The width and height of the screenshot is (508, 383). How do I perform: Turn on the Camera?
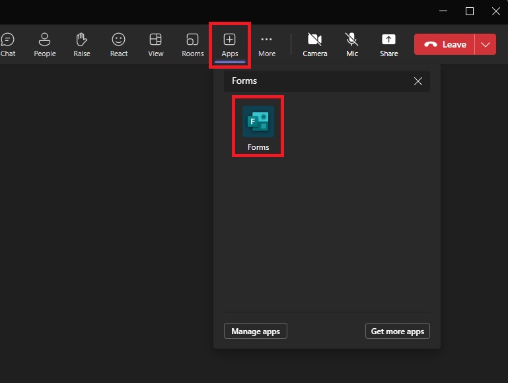pos(315,45)
